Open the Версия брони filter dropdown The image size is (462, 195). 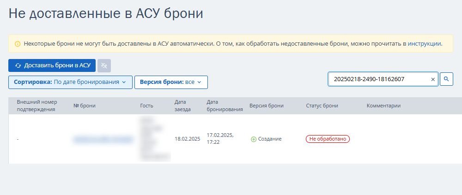[x=171, y=82]
